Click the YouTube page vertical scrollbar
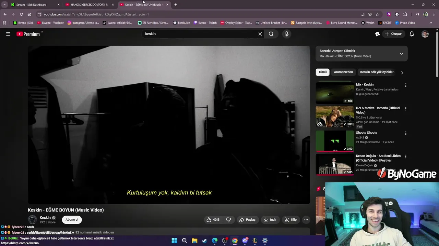Image resolution: width=439 pixels, height=246 pixels. click(x=437, y=55)
